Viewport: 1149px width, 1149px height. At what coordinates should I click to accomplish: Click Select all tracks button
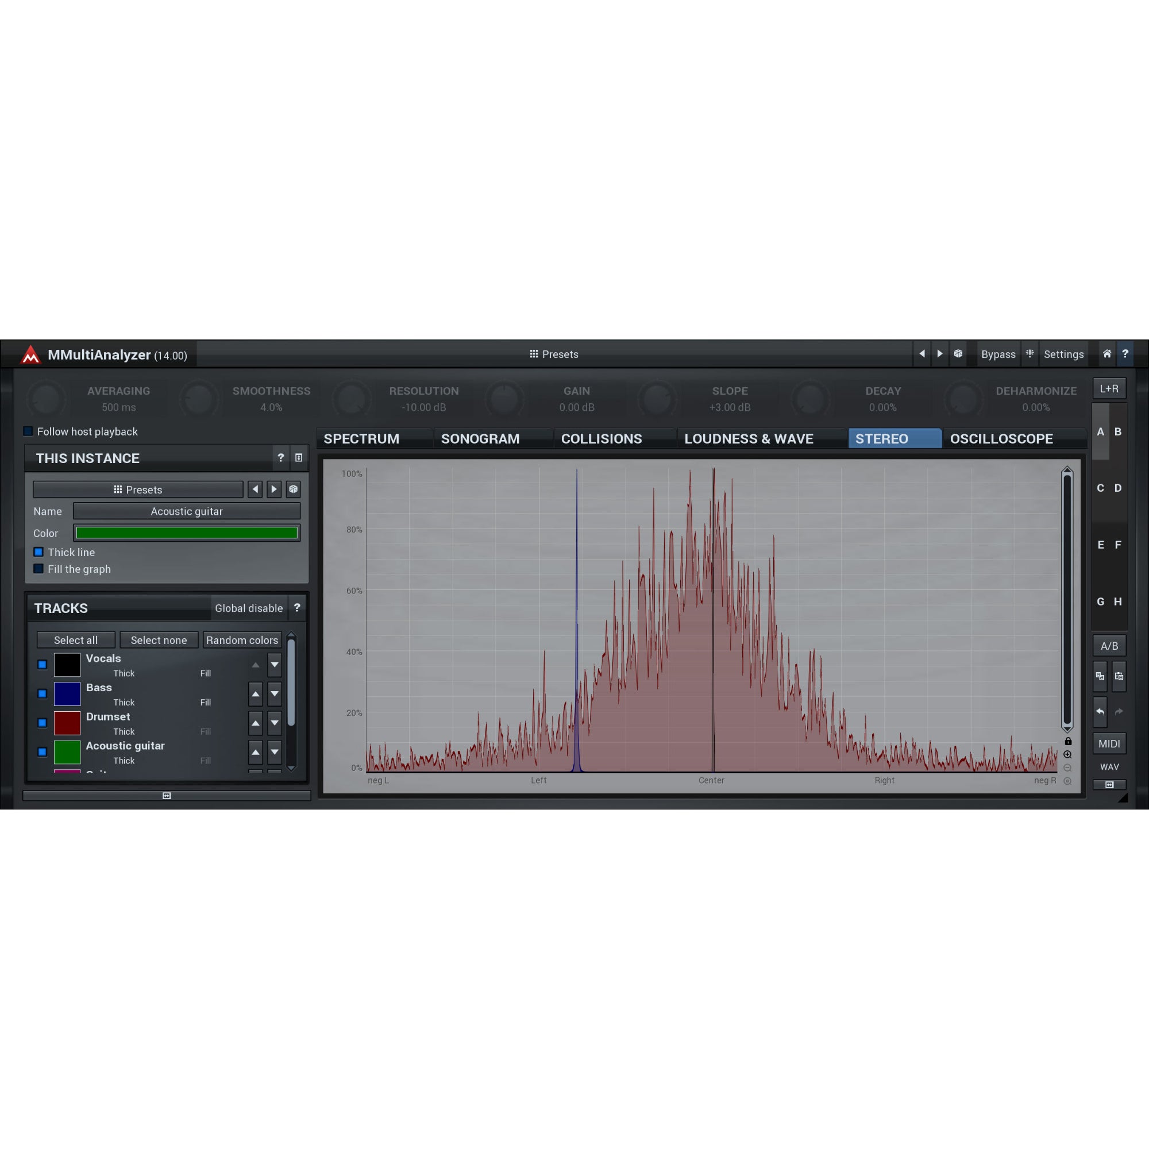tap(75, 640)
